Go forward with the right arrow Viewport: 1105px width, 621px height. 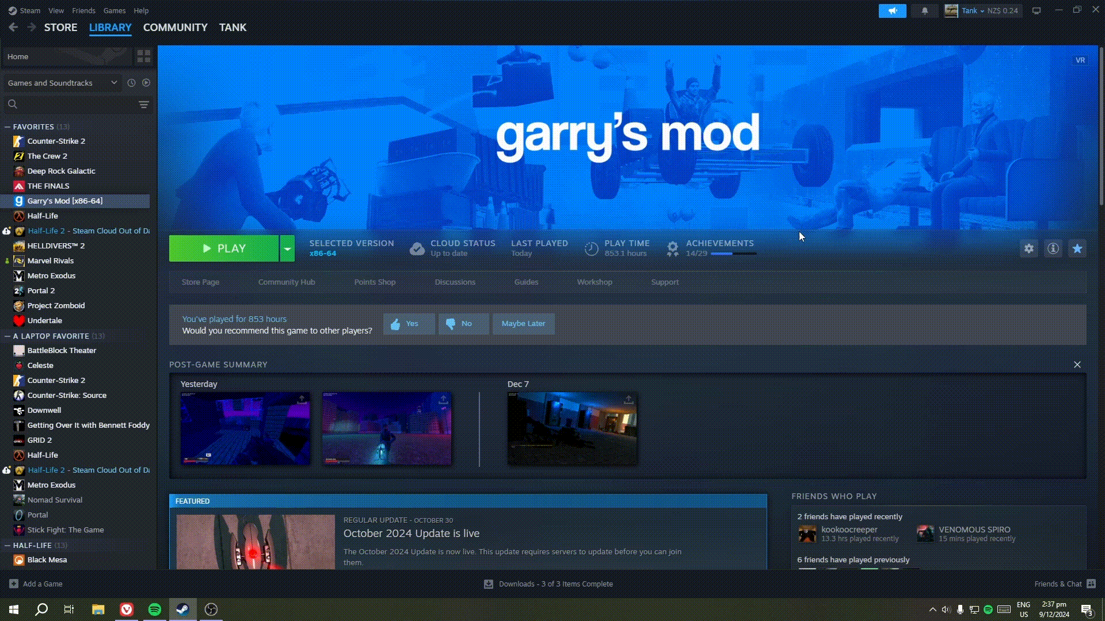[x=32, y=27]
